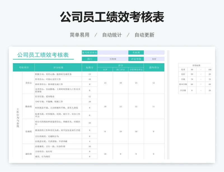Viewport: 224px width, 172px height.
Task: Click the 责任心 self-evaluation score 13
Action: [105, 83]
